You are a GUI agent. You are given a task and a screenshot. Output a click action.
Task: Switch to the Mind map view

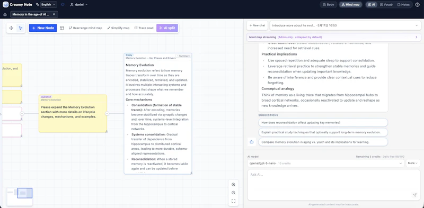pyautogui.click(x=351, y=5)
